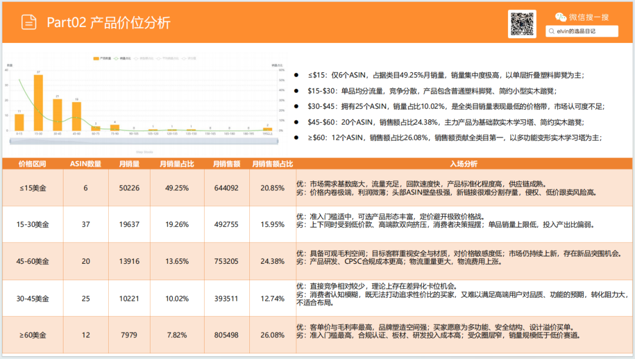
Task: Click the '20.85%' revenue share cell
Action: point(272,188)
